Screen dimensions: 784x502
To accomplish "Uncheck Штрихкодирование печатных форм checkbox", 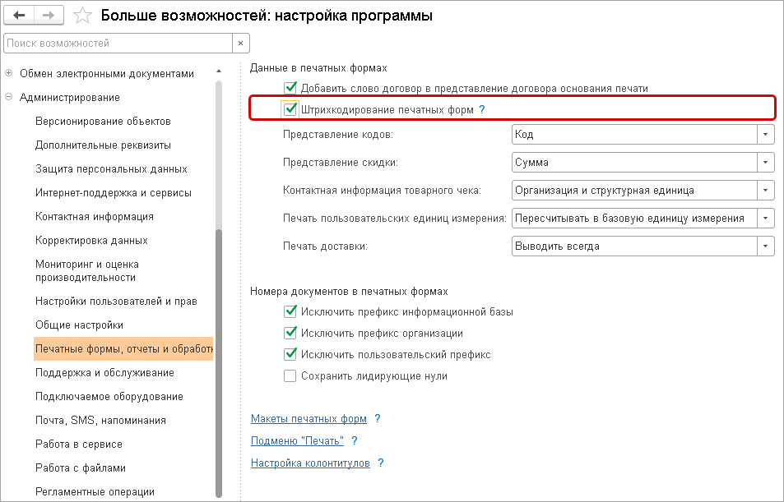I will click(x=290, y=109).
